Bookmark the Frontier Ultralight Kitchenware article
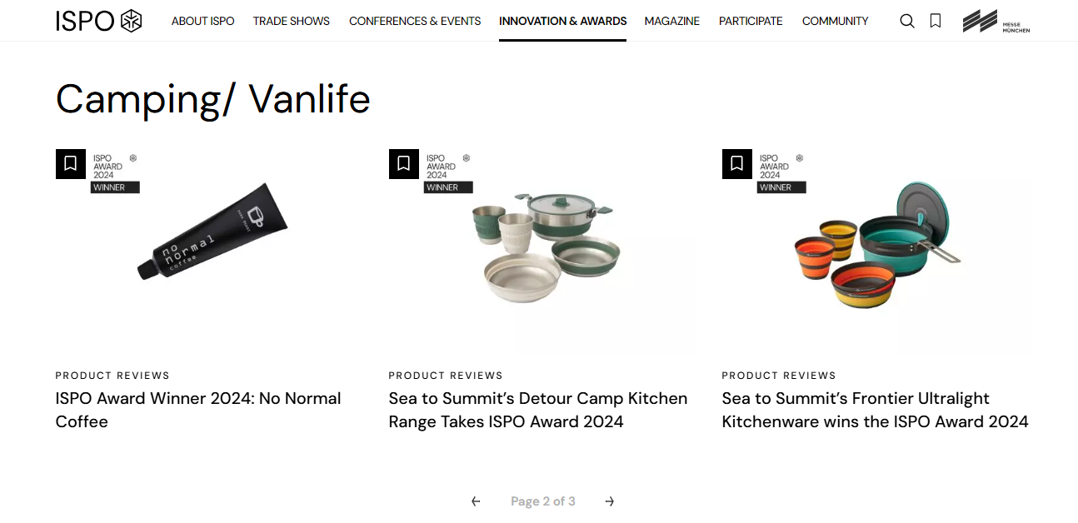This screenshot has height=523, width=1078. click(737, 164)
